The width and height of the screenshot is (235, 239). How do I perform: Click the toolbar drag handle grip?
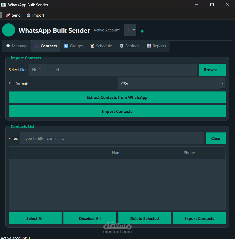(x=1, y=15)
